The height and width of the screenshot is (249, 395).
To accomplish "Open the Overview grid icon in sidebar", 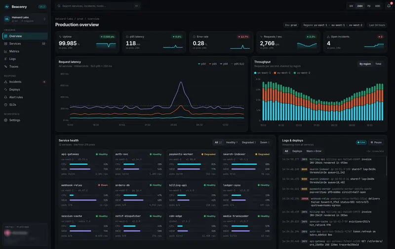I will click(x=6, y=36).
